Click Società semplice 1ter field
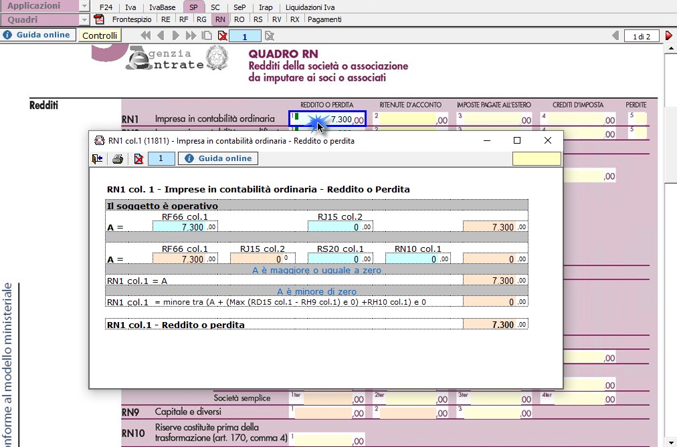The height and width of the screenshot is (447, 677). (327, 398)
